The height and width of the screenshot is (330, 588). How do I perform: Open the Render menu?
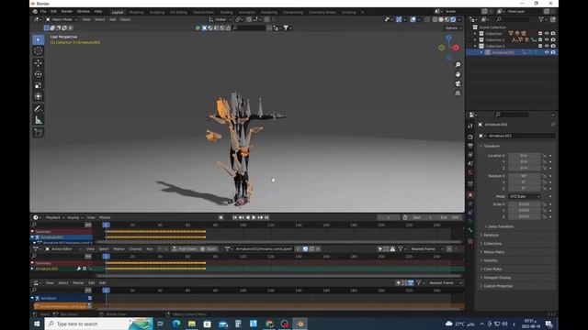(67, 12)
